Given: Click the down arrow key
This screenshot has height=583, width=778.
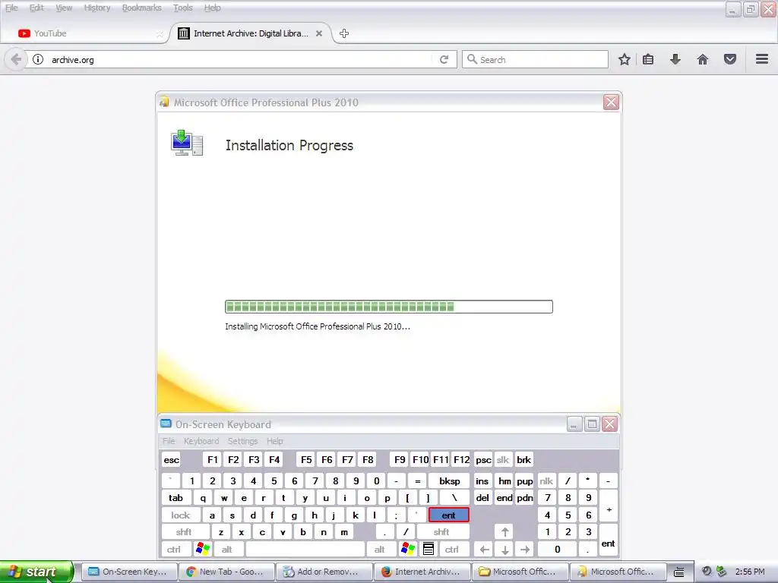Looking at the screenshot, I should (x=504, y=550).
